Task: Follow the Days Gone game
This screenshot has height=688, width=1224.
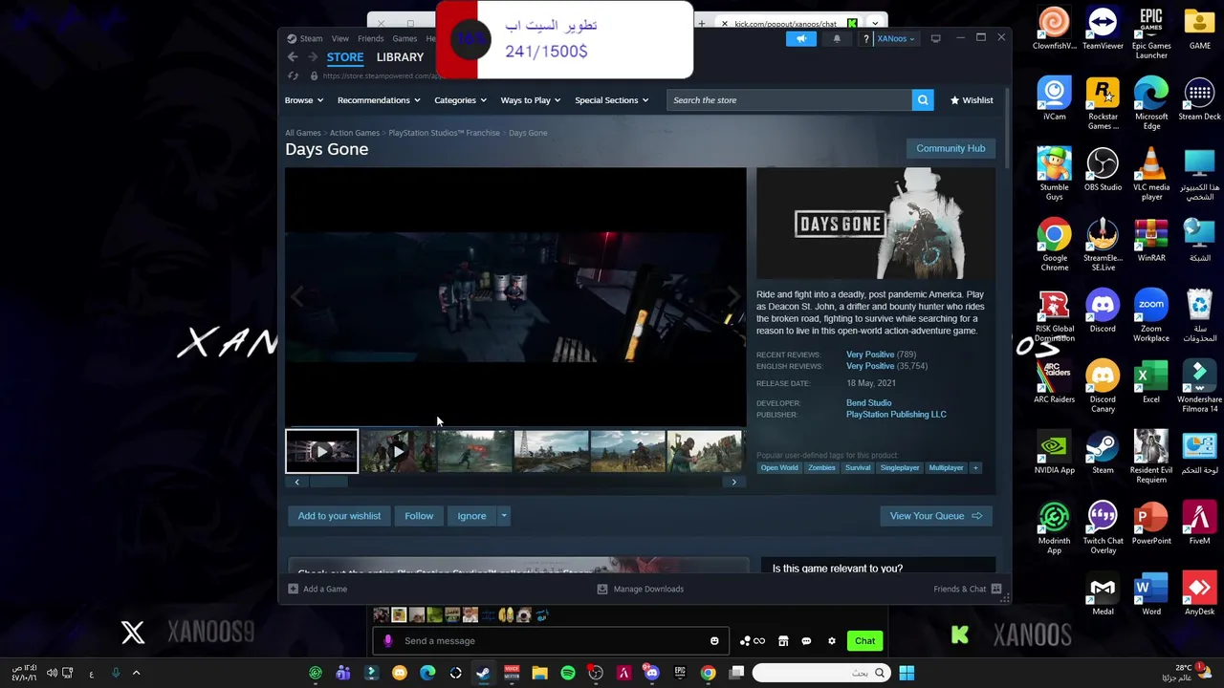Action: pos(419,516)
